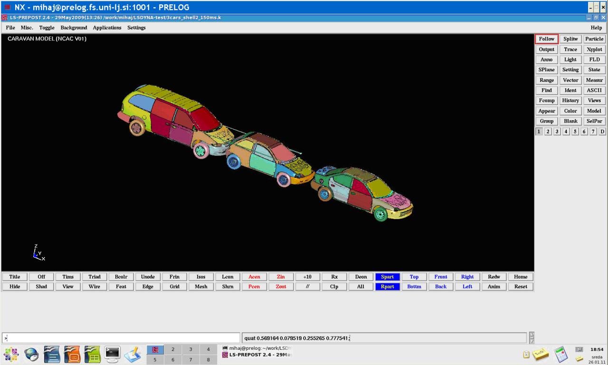Open the File menu
Image resolution: width=608 pixels, height=365 pixels.
pyautogui.click(x=10, y=28)
